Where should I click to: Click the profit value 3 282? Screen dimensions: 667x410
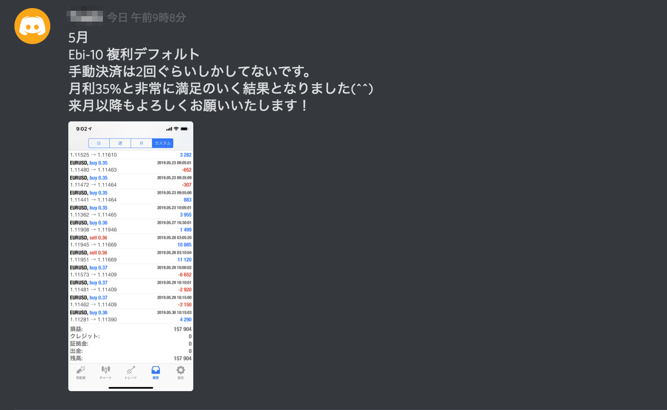(186, 155)
